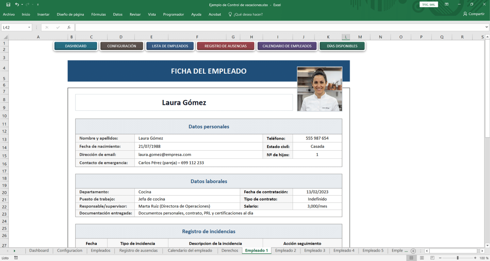Open the ribbon display options icon

(447, 5)
